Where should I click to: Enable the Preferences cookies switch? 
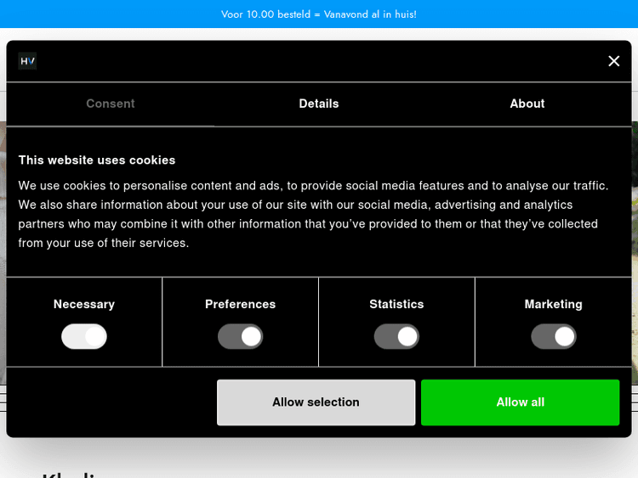pyautogui.click(x=241, y=337)
